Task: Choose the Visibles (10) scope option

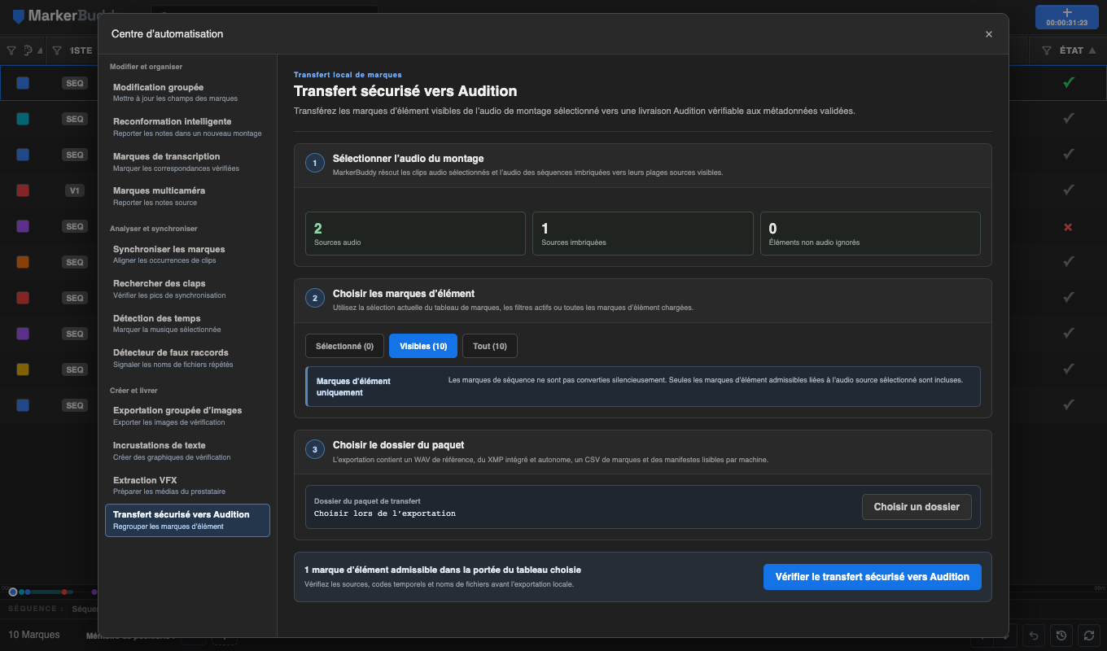Action: pos(423,346)
